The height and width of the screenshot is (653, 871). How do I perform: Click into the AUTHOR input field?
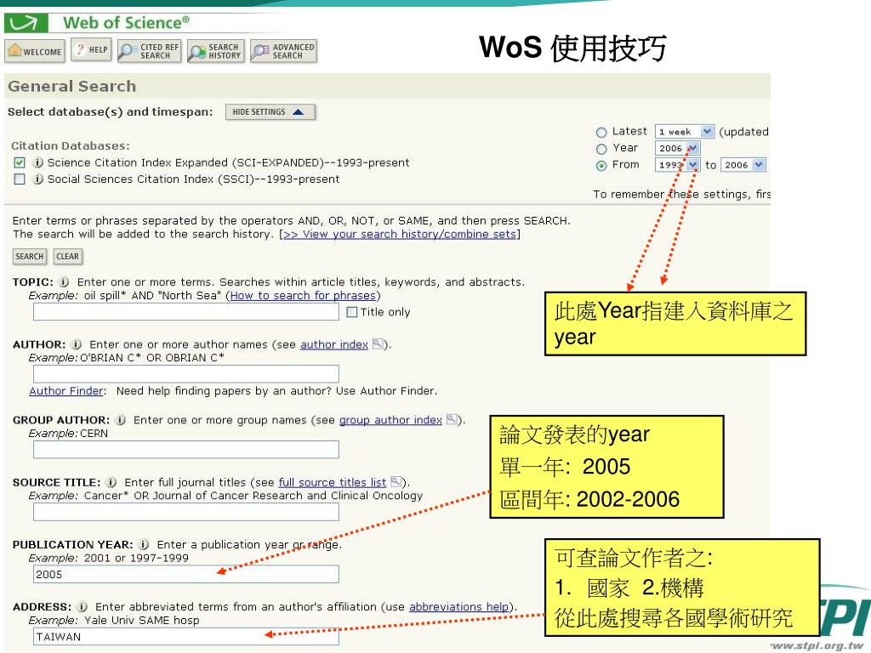(x=186, y=374)
